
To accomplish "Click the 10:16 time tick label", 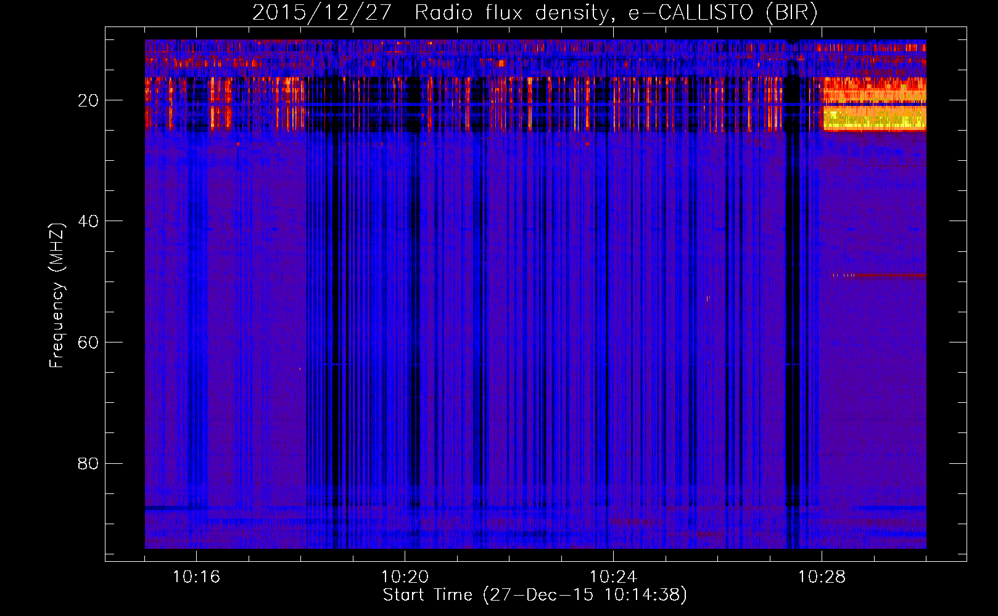I will pyautogui.click(x=196, y=577).
